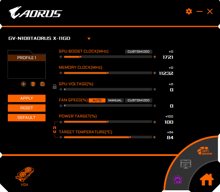Increase GPU Voltage with plus icon

click(155, 89)
